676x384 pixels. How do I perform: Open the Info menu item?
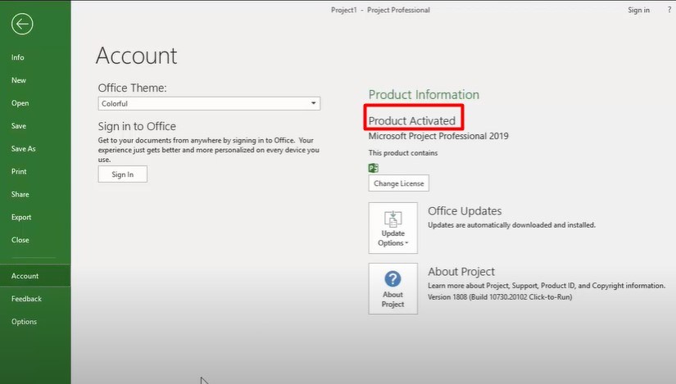(x=18, y=57)
